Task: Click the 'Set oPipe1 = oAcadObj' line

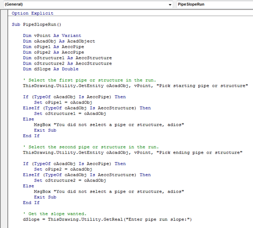Action: coord(63,103)
